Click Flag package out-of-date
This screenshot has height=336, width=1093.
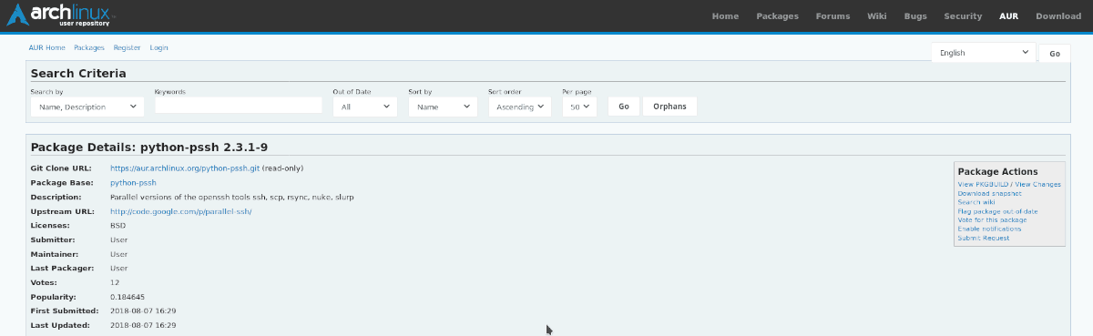(x=997, y=211)
